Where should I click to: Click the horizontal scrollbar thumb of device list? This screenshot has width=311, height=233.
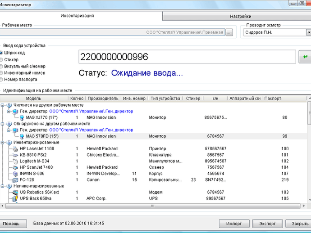[153, 206]
